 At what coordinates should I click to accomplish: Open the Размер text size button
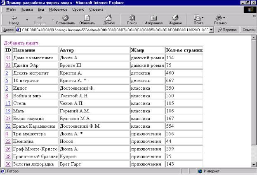220,20
